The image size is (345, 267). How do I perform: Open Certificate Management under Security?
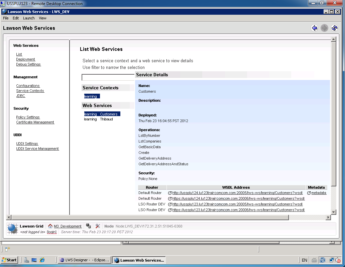click(x=35, y=122)
